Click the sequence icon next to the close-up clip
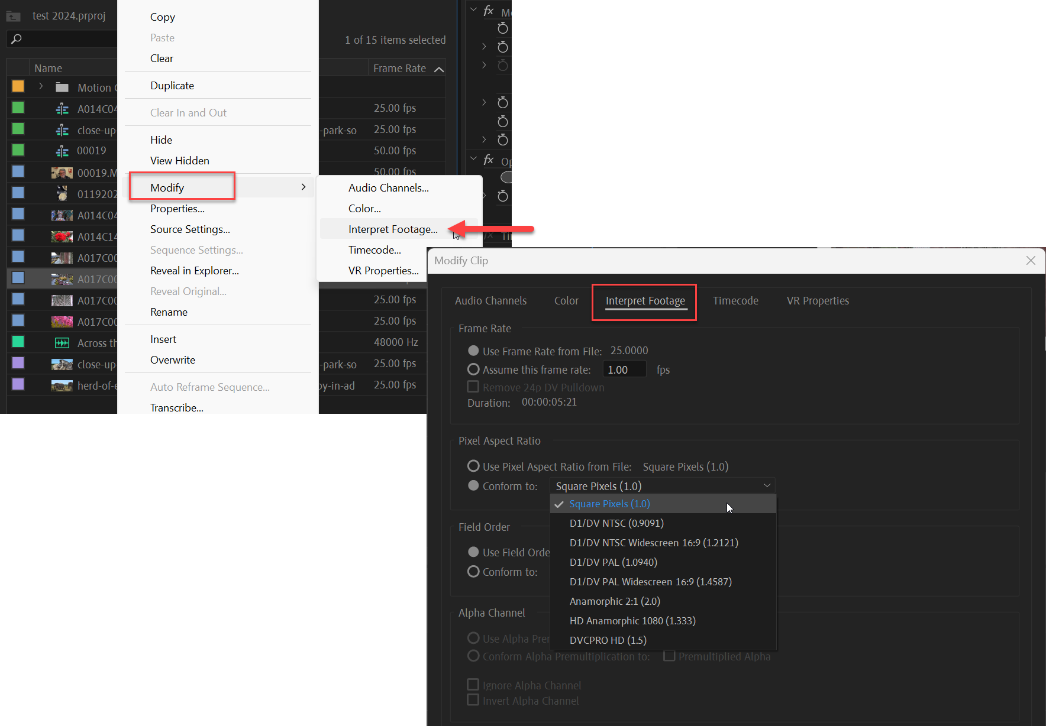 [x=62, y=129]
